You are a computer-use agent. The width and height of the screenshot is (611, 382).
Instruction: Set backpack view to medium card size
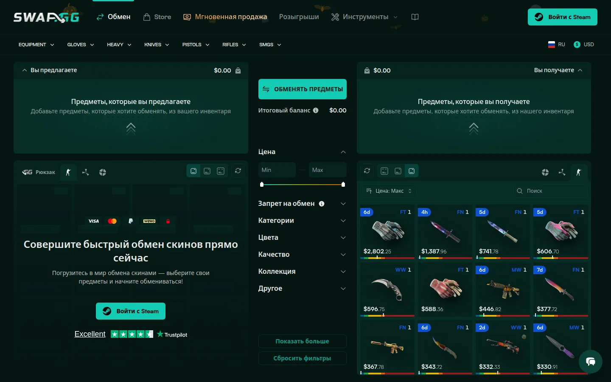point(207,171)
